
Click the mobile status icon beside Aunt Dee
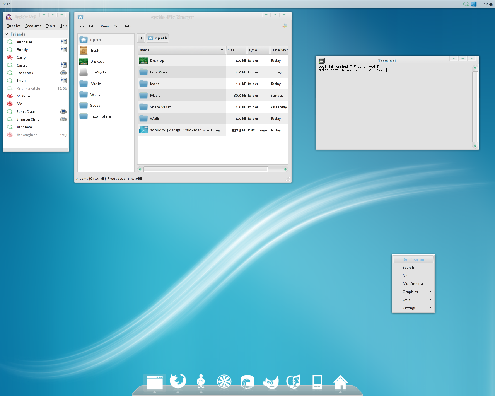(63, 42)
